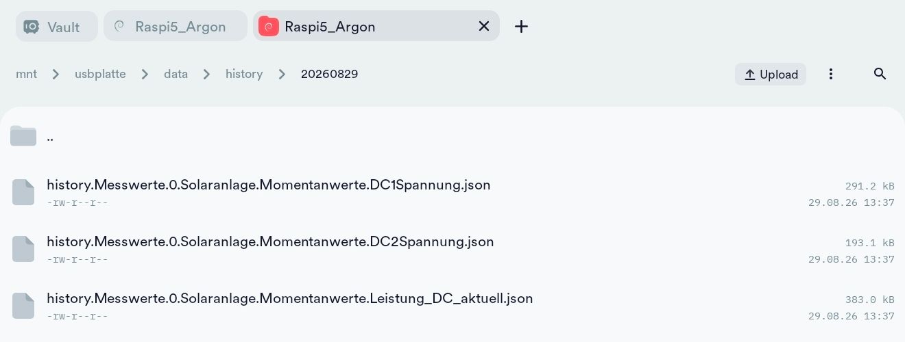The image size is (905, 342).
Task: Open the Vault tab
Action: point(57,27)
